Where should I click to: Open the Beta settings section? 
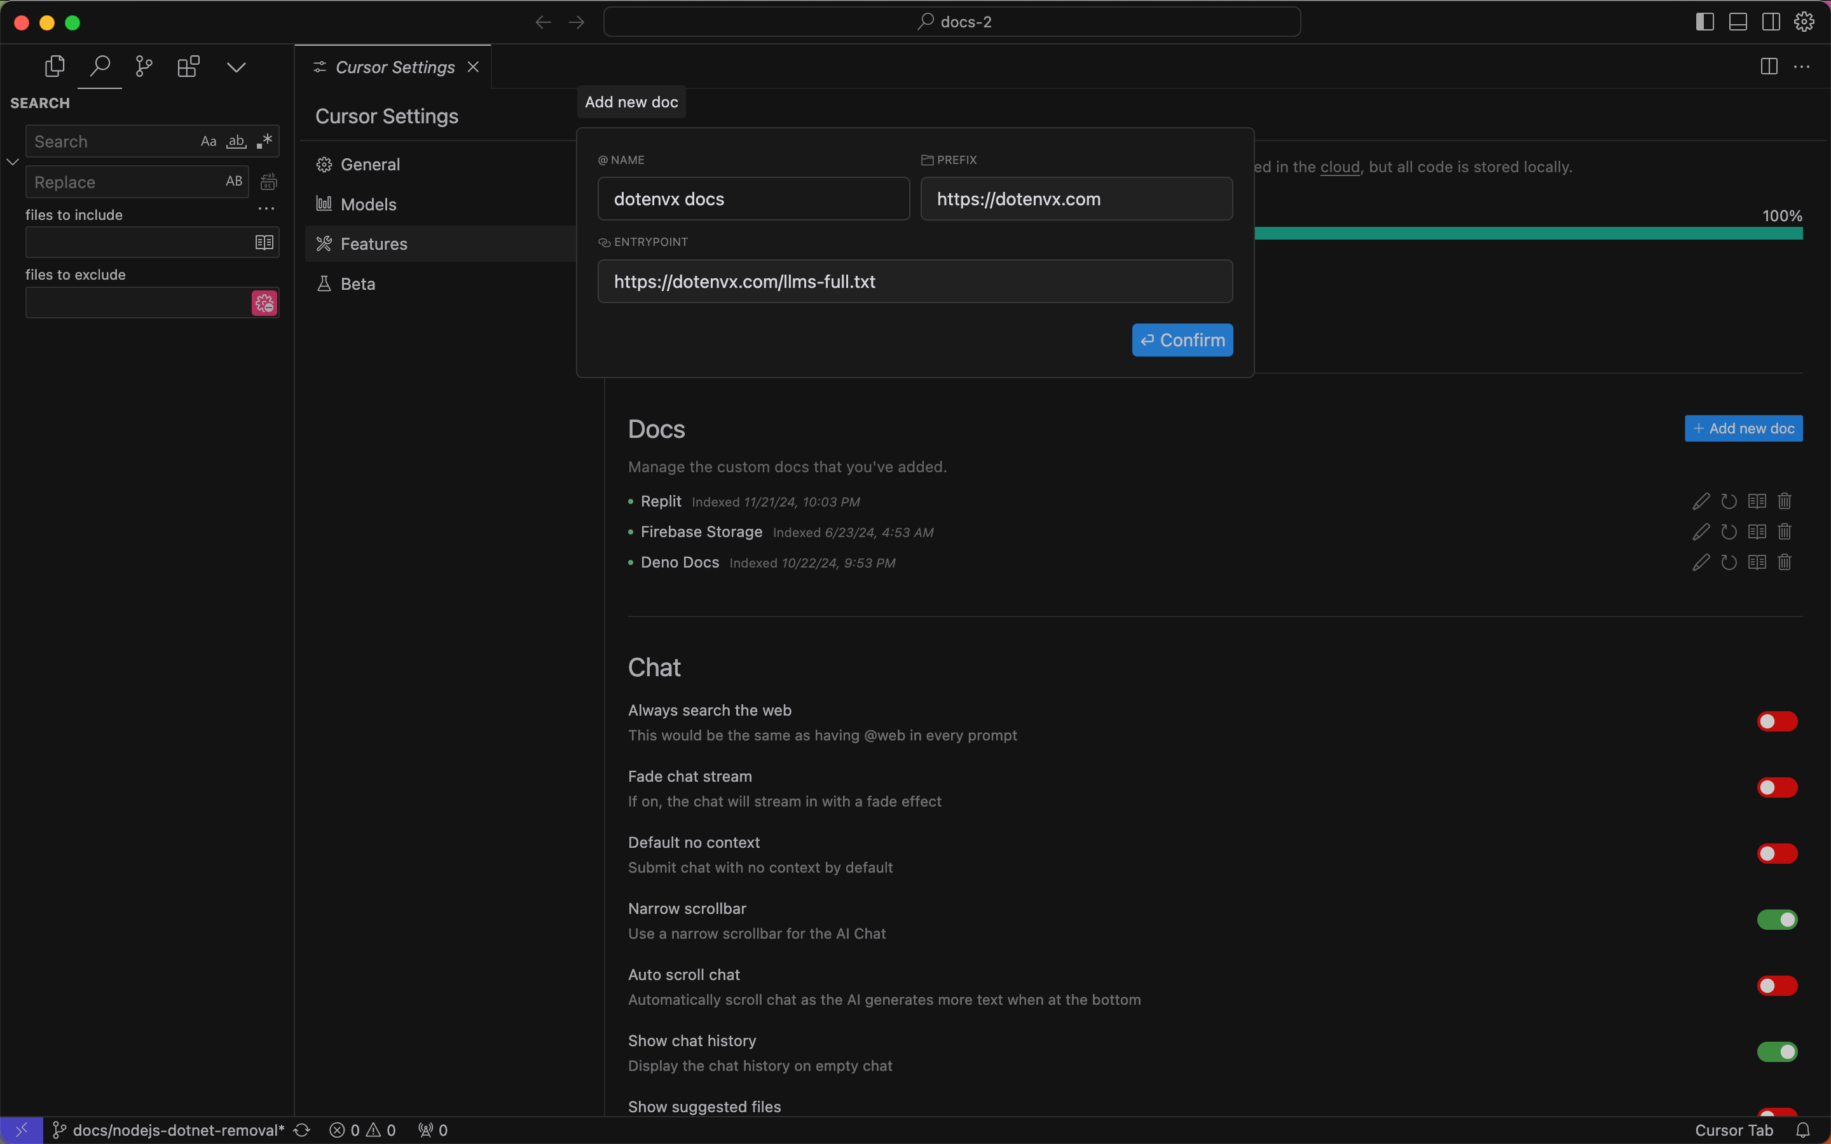[x=357, y=283]
